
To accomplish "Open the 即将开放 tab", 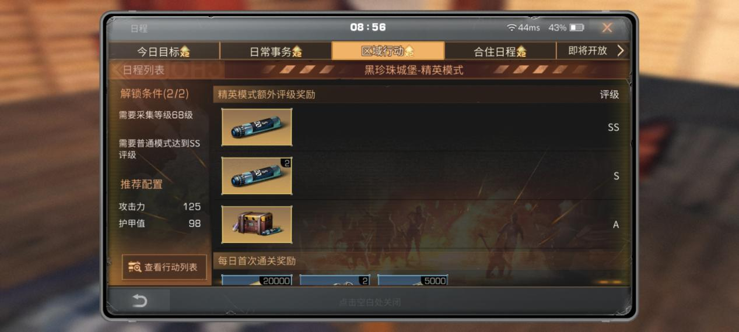I will (x=587, y=51).
